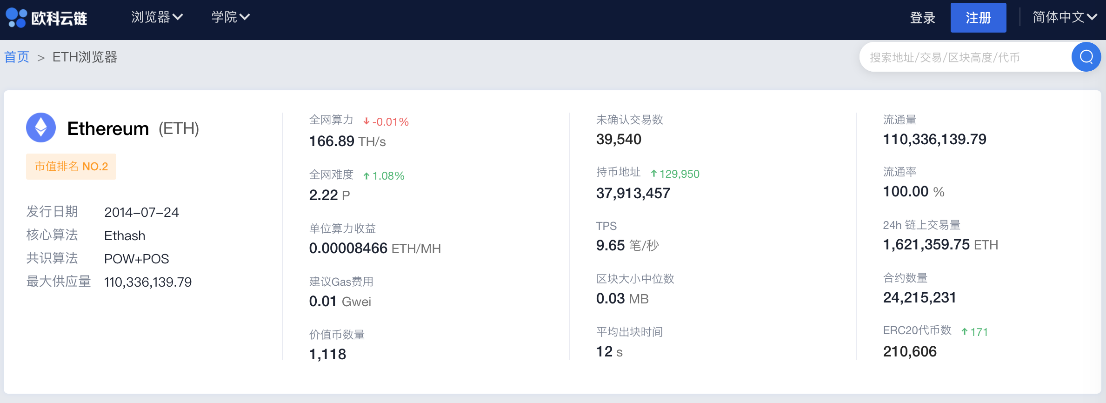This screenshot has width=1106, height=403.
Task: Click green arrow beside ERC20 count 171
Action: [x=965, y=332]
